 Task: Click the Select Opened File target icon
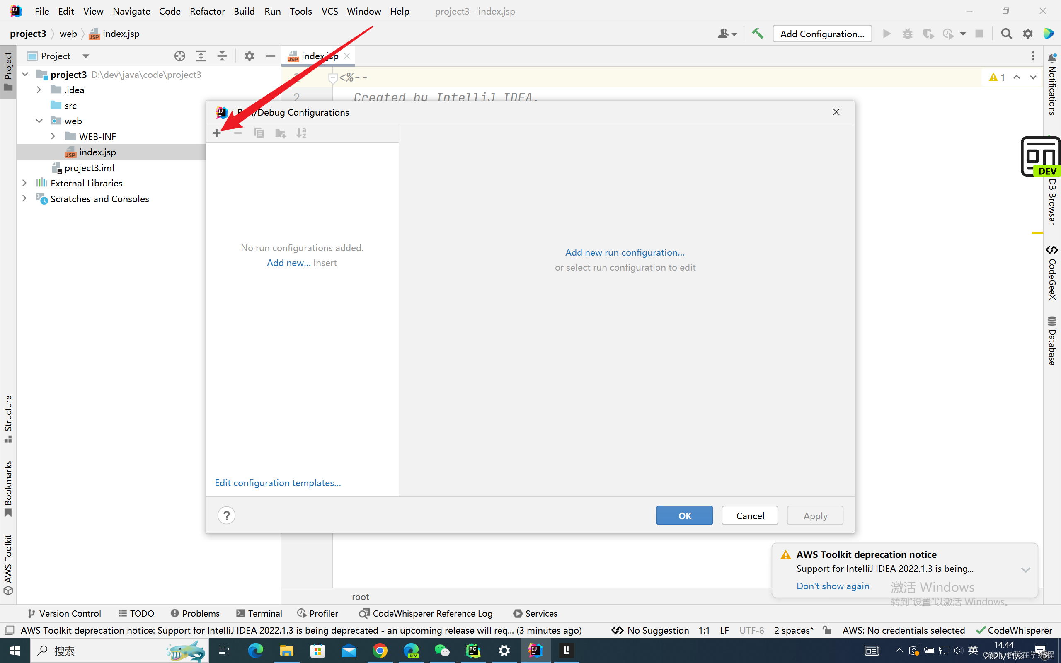pos(180,56)
